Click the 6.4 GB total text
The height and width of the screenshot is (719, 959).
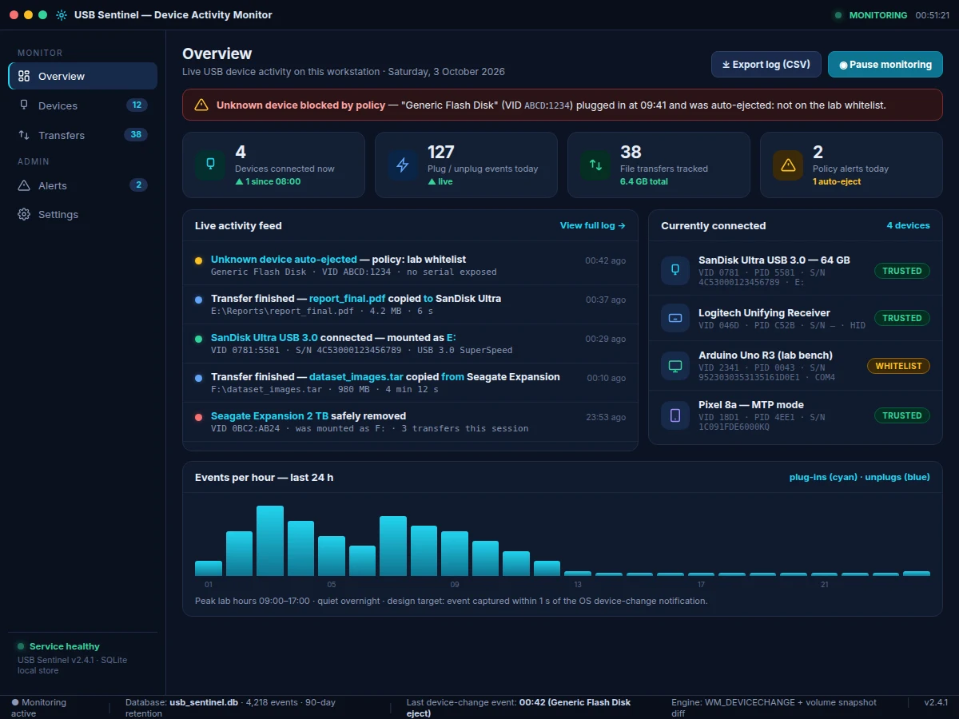[644, 181]
